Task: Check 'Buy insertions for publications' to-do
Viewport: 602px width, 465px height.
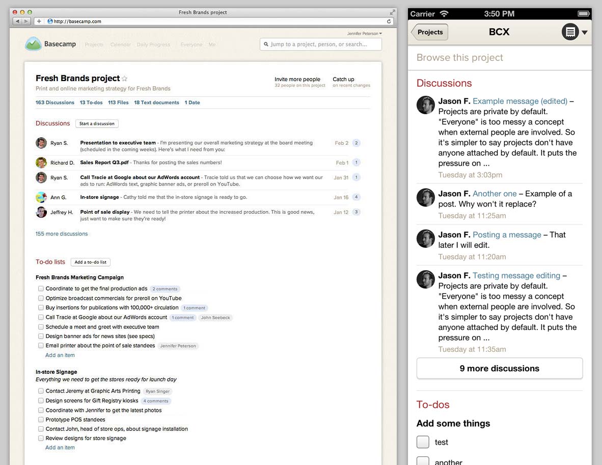Action: [x=41, y=307]
